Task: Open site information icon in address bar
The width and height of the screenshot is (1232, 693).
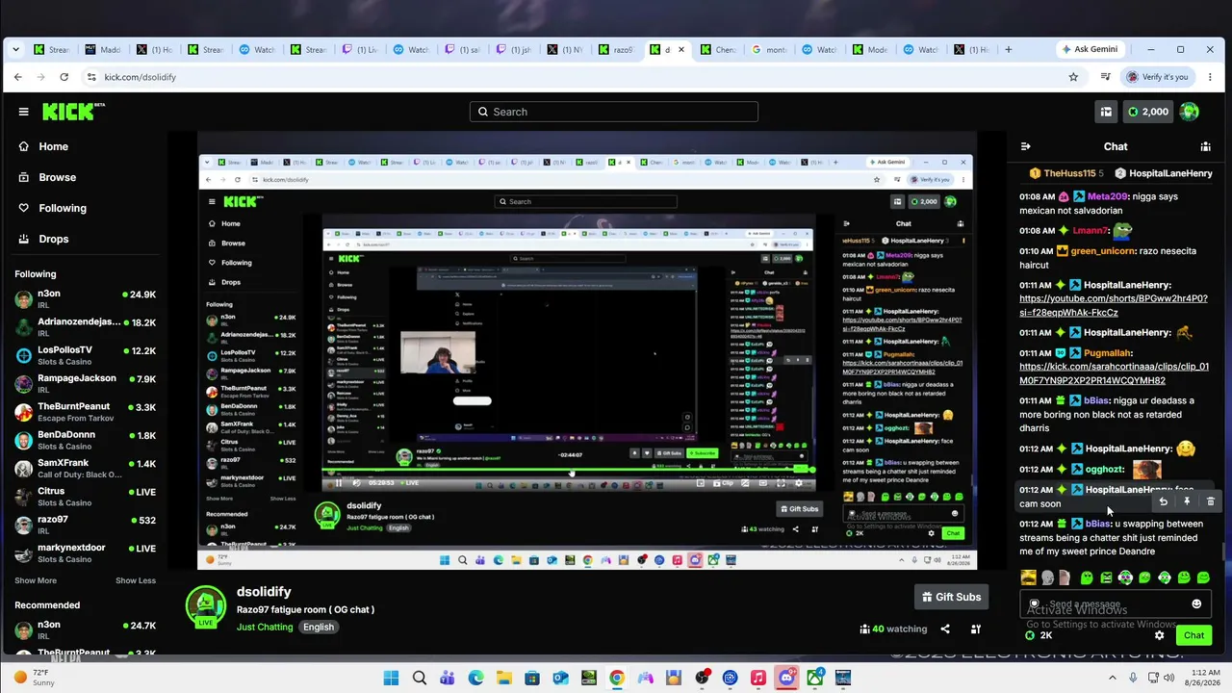Action: (92, 77)
